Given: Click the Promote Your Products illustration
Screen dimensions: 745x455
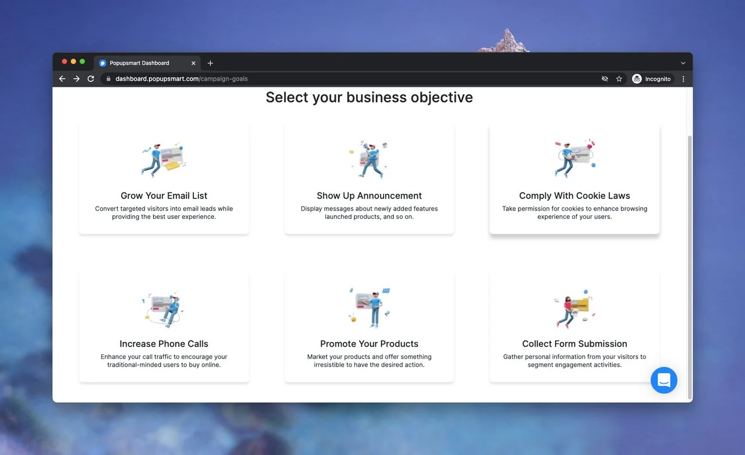Looking at the screenshot, I should 369,307.
